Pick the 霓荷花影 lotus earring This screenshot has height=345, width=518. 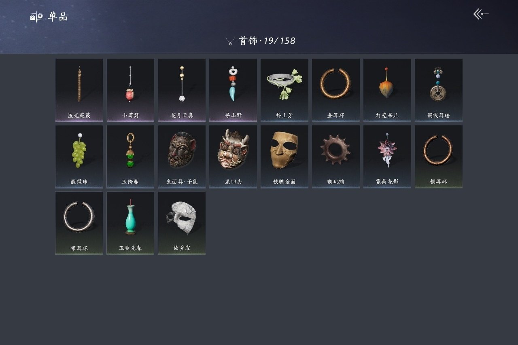pyautogui.click(x=387, y=157)
